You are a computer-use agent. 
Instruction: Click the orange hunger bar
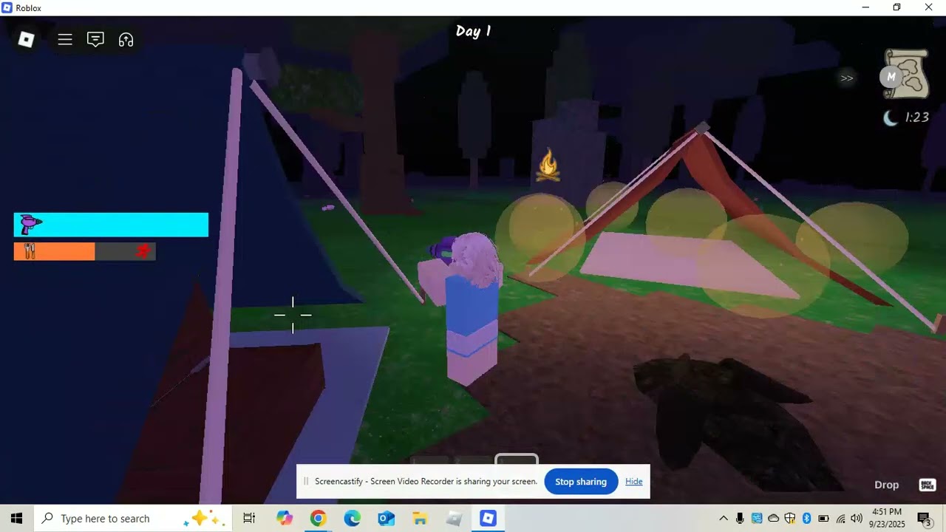tap(55, 251)
